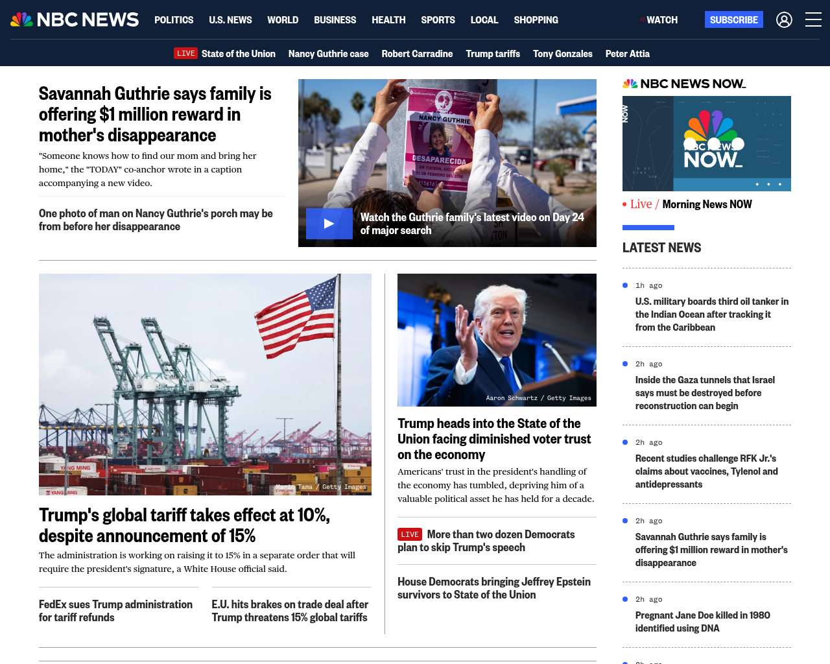Select the HEALTH navigation item
Viewport: 830px width, 664px height.
388,20
